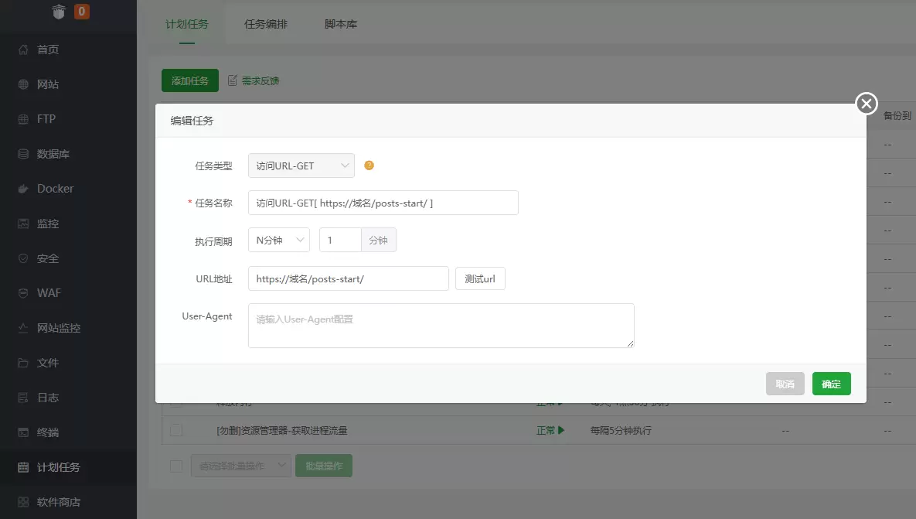Viewport: 916px width, 519px height.
Task: Open the 首页 home icon in sidebar
Action: tap(23, 50)
